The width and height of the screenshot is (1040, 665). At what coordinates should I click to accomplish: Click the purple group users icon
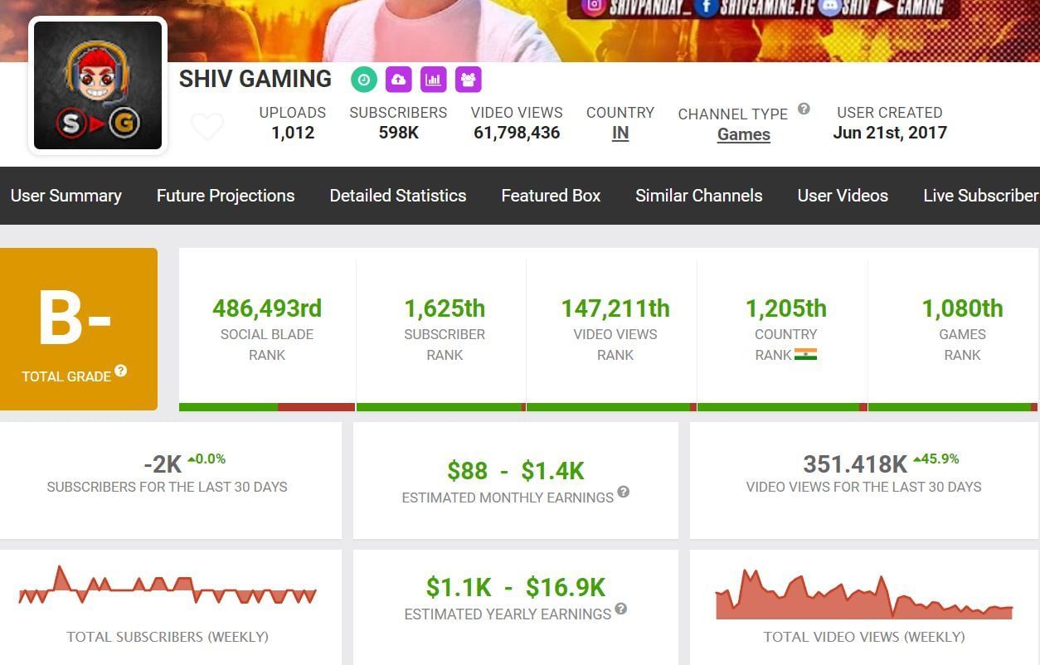click(469, 80)
